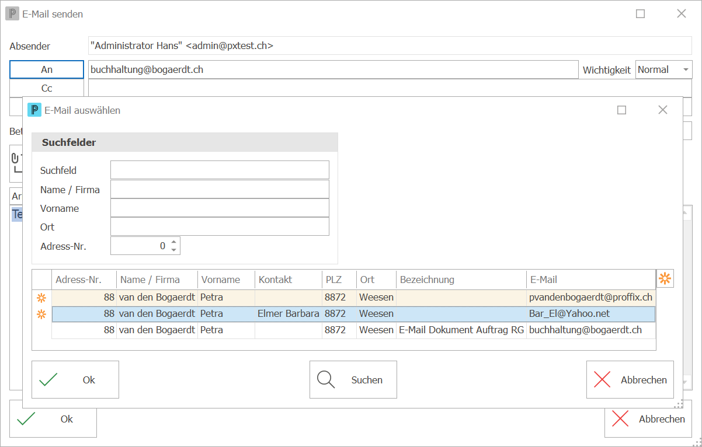Sort by Ort column header

click(x=377, y=280)
